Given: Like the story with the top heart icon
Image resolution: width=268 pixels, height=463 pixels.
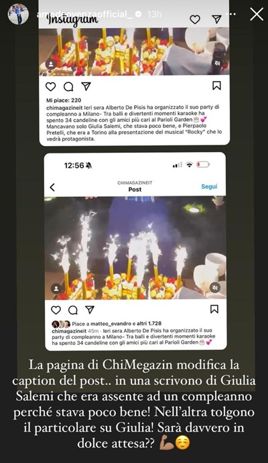Looking at the screenshot, I should 195,19.
